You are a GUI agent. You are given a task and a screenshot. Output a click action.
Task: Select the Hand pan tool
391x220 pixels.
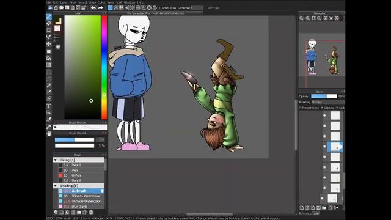49,134
